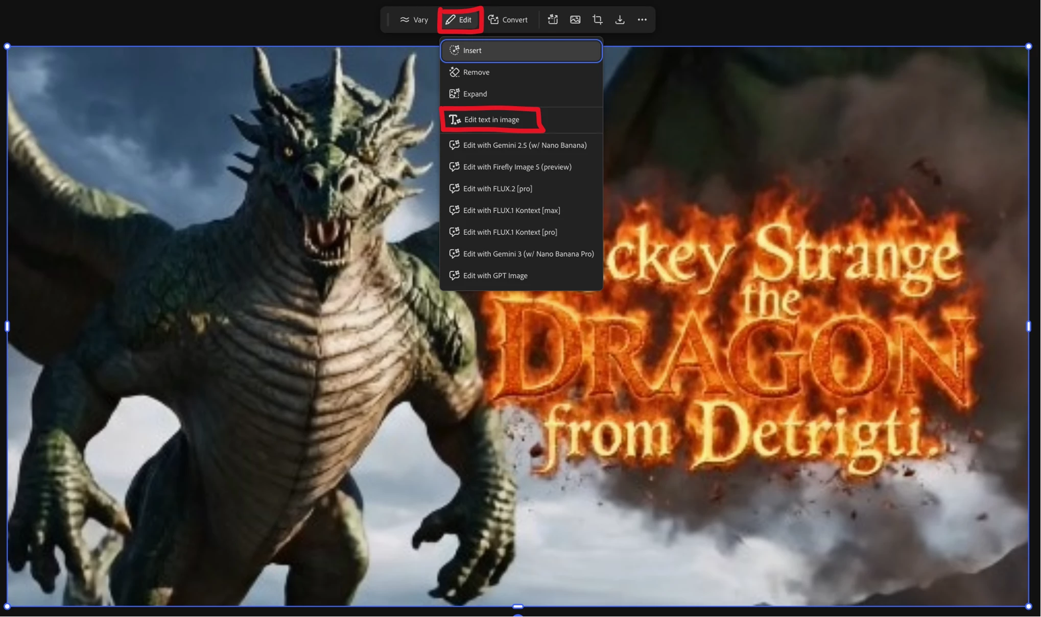Click the right-edge middle selection handle
Viewport: 1041px width, 617px height.
tap(1029, 326)
